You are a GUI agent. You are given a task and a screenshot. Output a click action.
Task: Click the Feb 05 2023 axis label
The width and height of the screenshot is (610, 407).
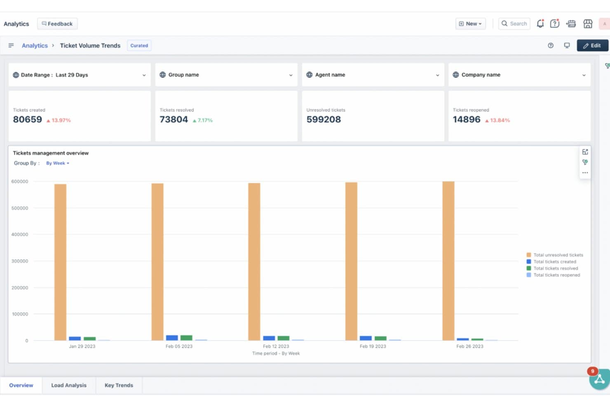[x=179, y=346]
